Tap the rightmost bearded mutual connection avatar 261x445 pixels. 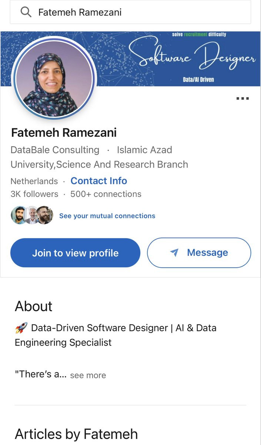[x=45, y=215]
